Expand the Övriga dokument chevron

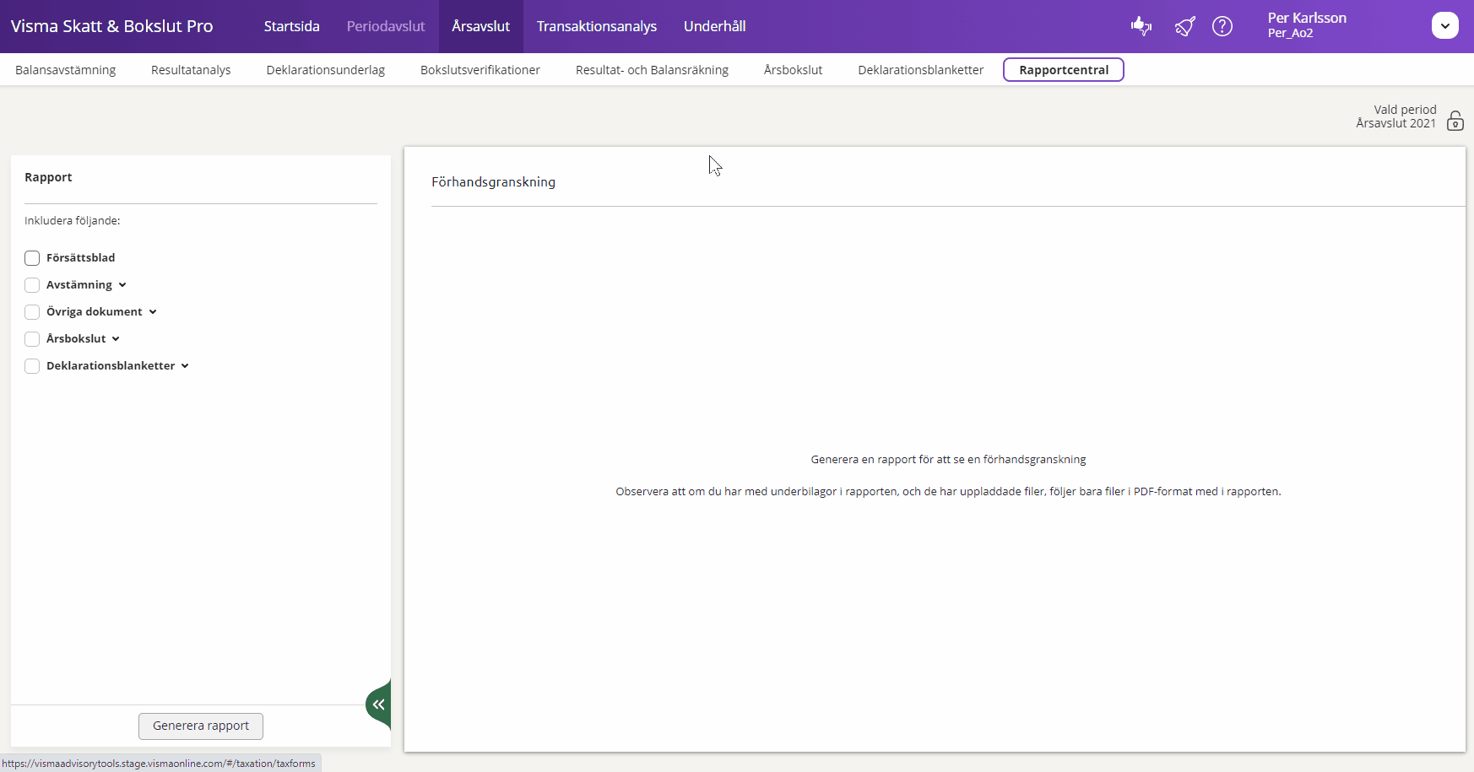point(153,312)
